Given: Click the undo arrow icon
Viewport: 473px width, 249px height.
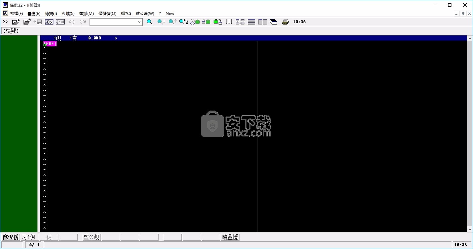Looking at the screenshot, I should [71, 22].
